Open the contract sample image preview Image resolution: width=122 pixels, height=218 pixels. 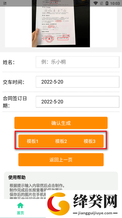[61, 24]
